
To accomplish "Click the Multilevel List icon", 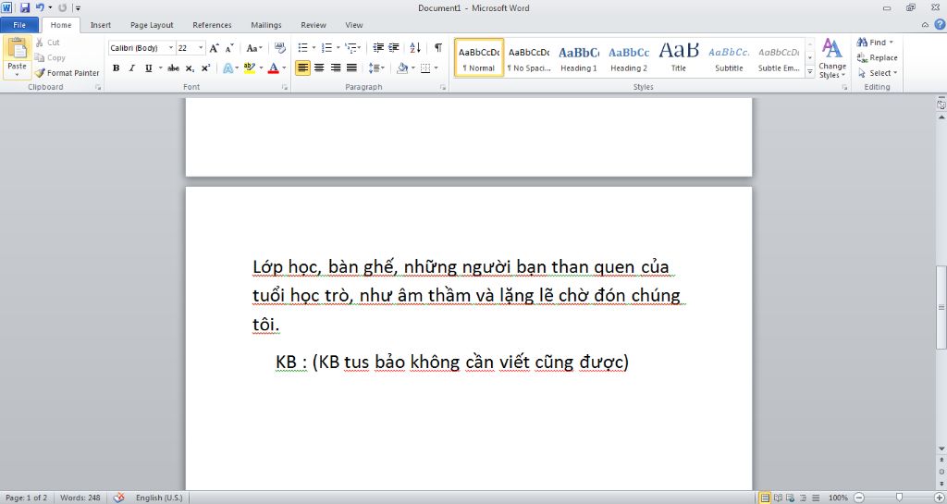I will (x=351, y=48).
